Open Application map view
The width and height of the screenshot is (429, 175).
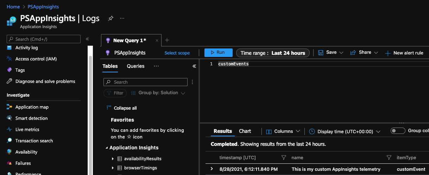click(32, 107)
